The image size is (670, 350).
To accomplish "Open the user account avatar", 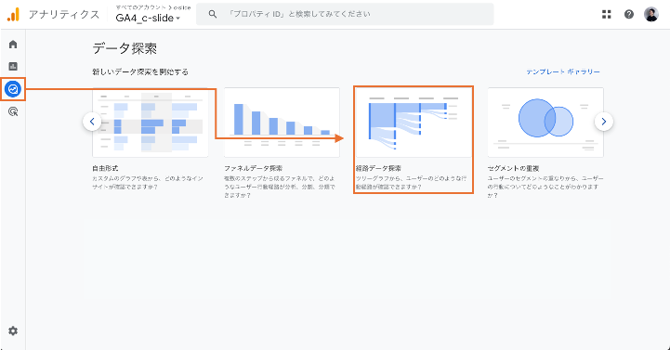I will [651, 14].
